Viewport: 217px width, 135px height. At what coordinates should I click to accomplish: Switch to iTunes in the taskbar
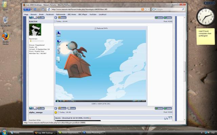pyautogui.click(x=22, y=133)
